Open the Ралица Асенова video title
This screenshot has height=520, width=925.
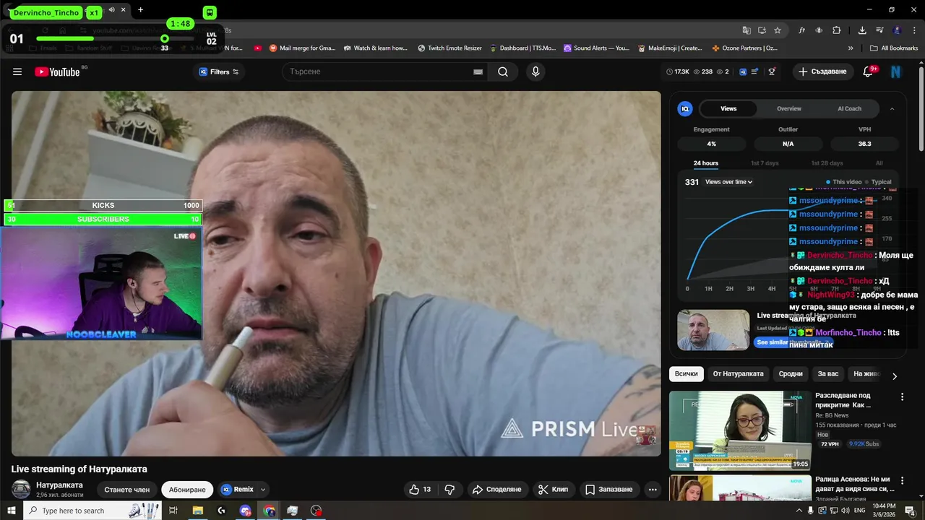(854, 484)
